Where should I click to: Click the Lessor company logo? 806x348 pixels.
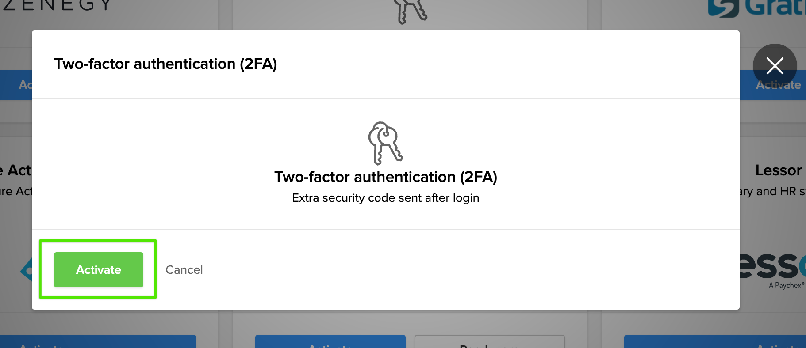pyautogui.click(x=773, y=265)
